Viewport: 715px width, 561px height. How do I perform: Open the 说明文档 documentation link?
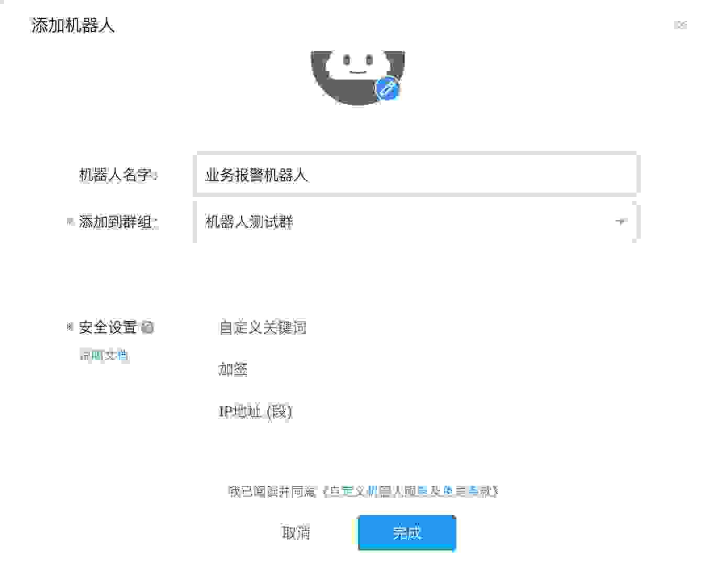coord(103,355)
